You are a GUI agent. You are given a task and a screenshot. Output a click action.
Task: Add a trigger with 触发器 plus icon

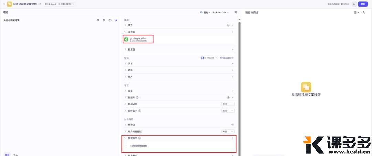[x=233, y=49]
